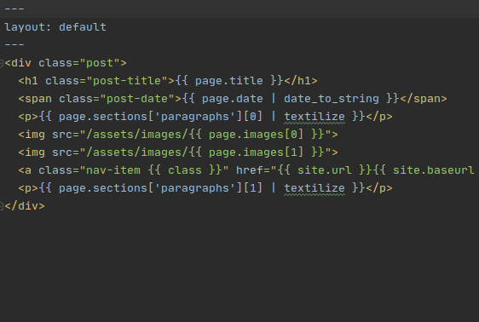
Task: Click date_to_string filter text
Action: point(332,99)
